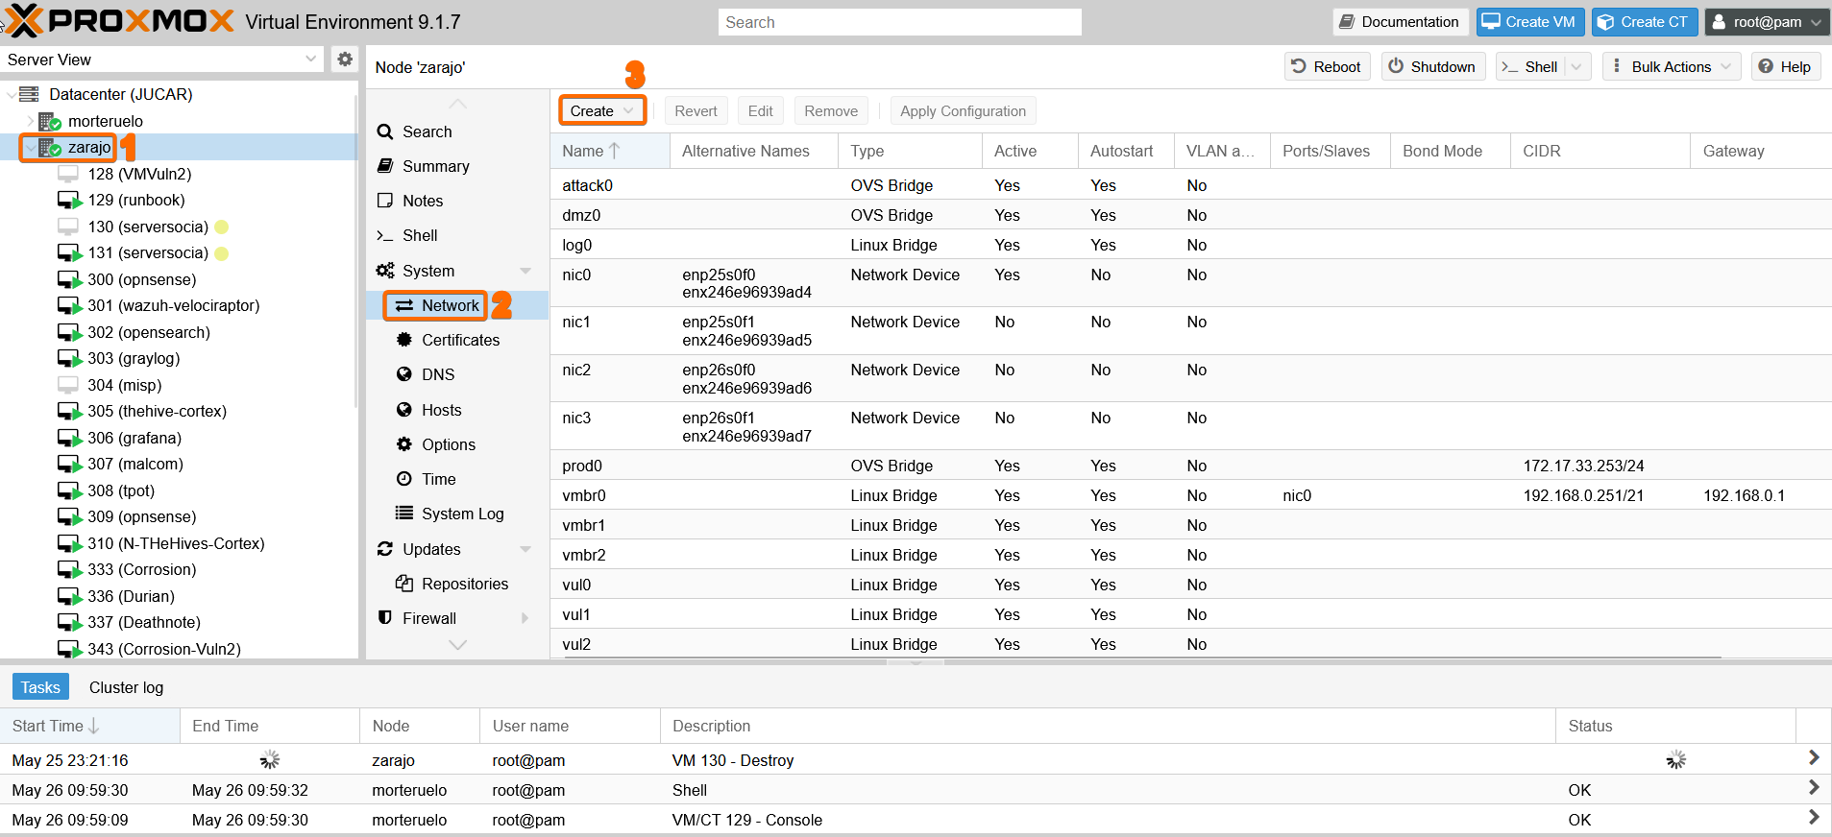The height and width of the screenshot is (837, 1832).
Task: Sort by the CIDR column header
Action: [1600, 151]
